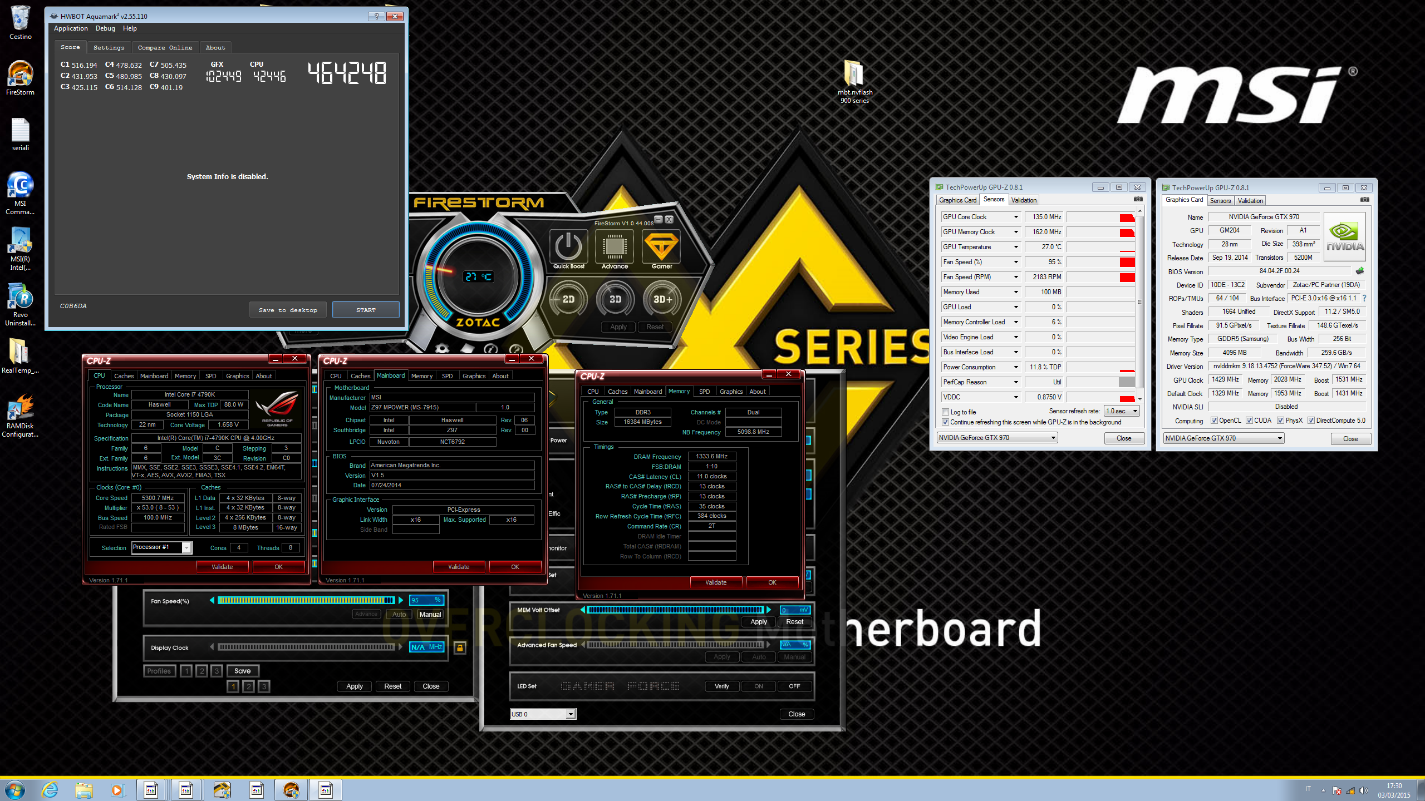Expand GPU Memory Clock sensor dropdown
Viewport: 1425px width, 801px height.
[1015, 232]
